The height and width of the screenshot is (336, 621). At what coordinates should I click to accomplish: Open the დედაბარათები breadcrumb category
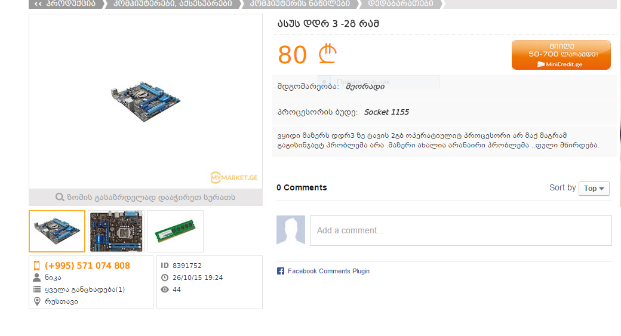click(x=401, y=4)
